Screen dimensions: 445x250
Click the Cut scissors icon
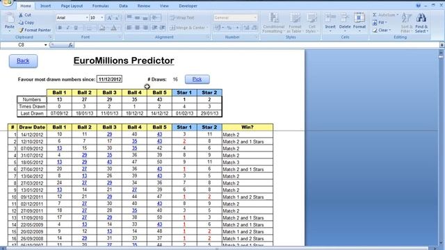pyautogui.click(x=21, y=15)
